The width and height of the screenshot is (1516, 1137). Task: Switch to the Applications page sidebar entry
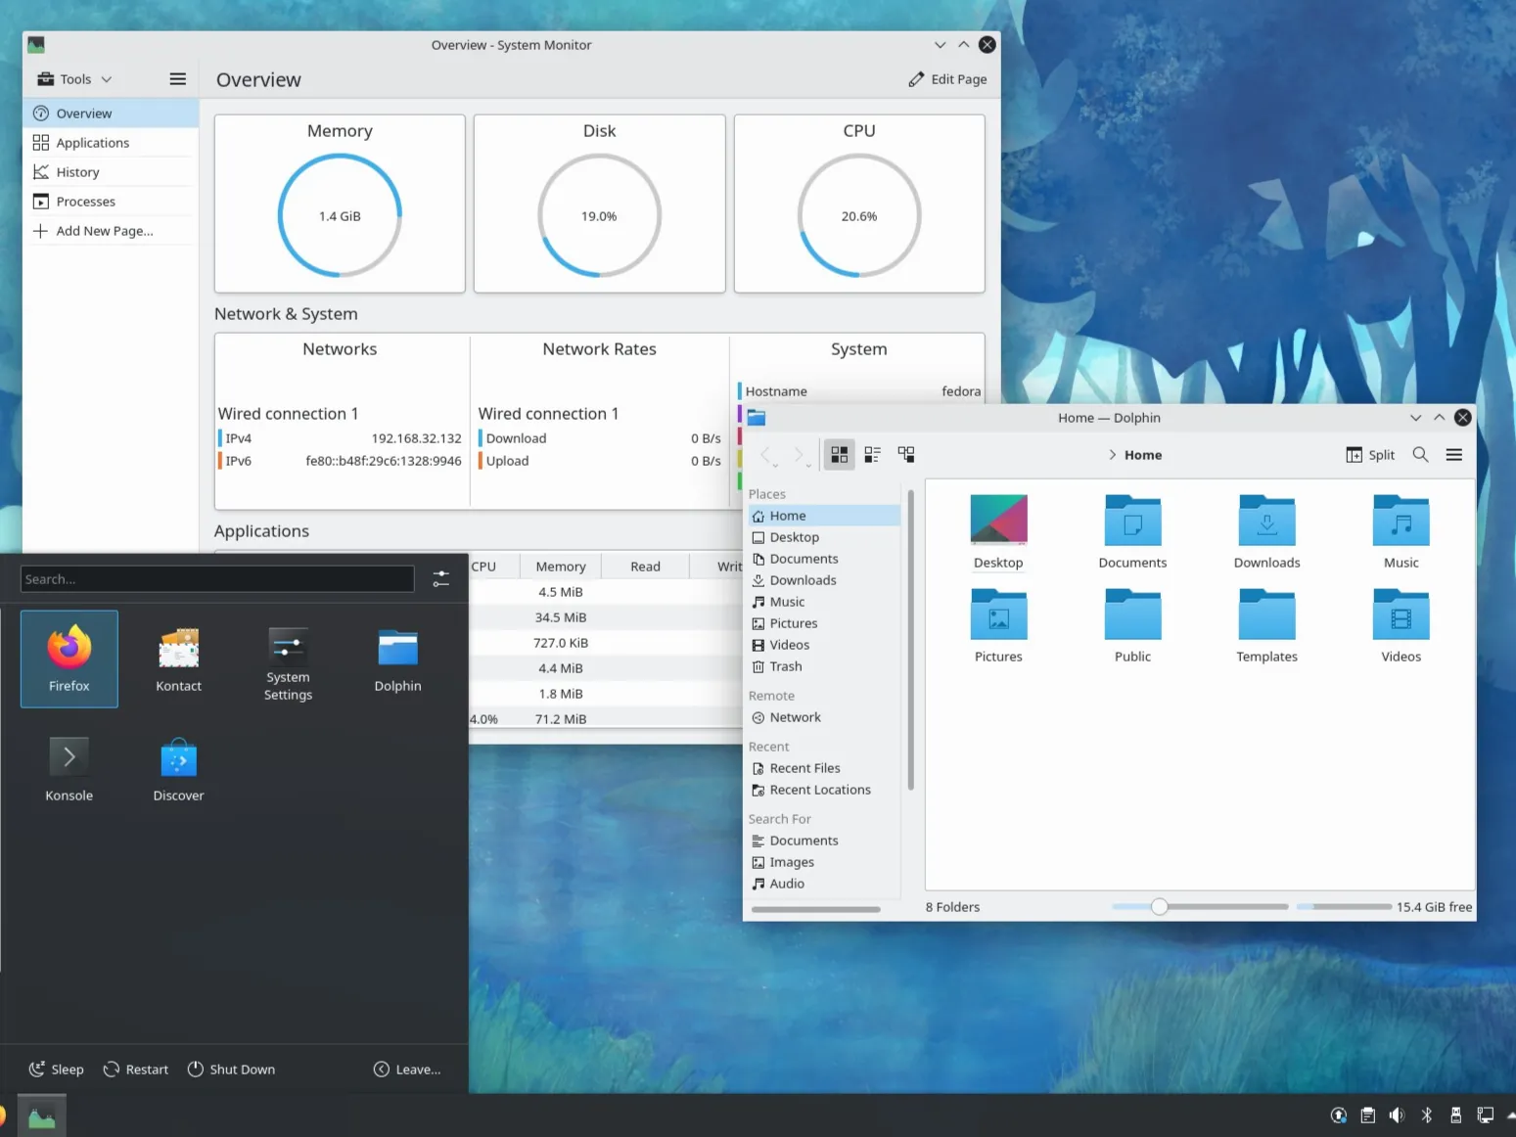tap(93, 142)
